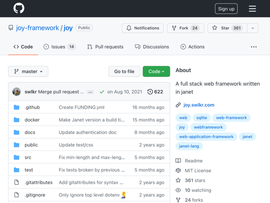Click the Issues count badge 14
Screen dimensions: 270x203
pos(72,47)
